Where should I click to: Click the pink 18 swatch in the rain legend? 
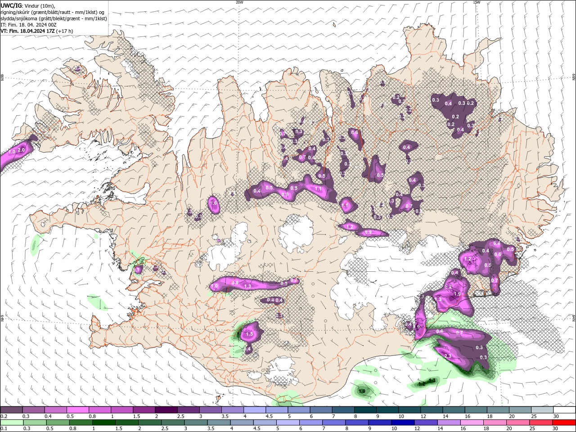[495, 423]
